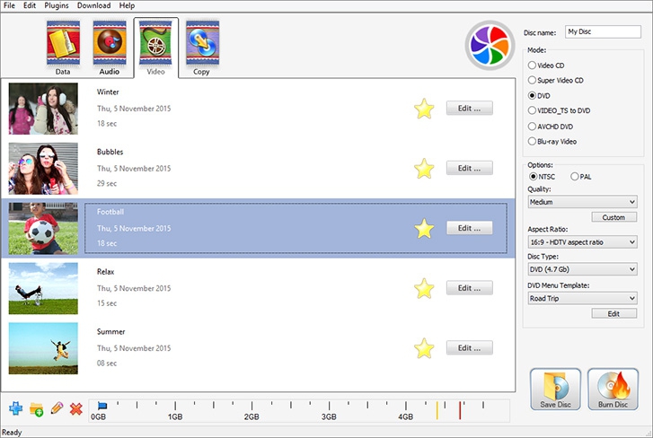Click the colorful pinwheel logo icon
The height and width of the screenshot is (438, 653).
[x=490, y=46]
